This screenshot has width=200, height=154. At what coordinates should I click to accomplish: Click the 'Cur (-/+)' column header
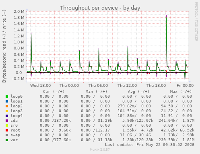(54, 92)
